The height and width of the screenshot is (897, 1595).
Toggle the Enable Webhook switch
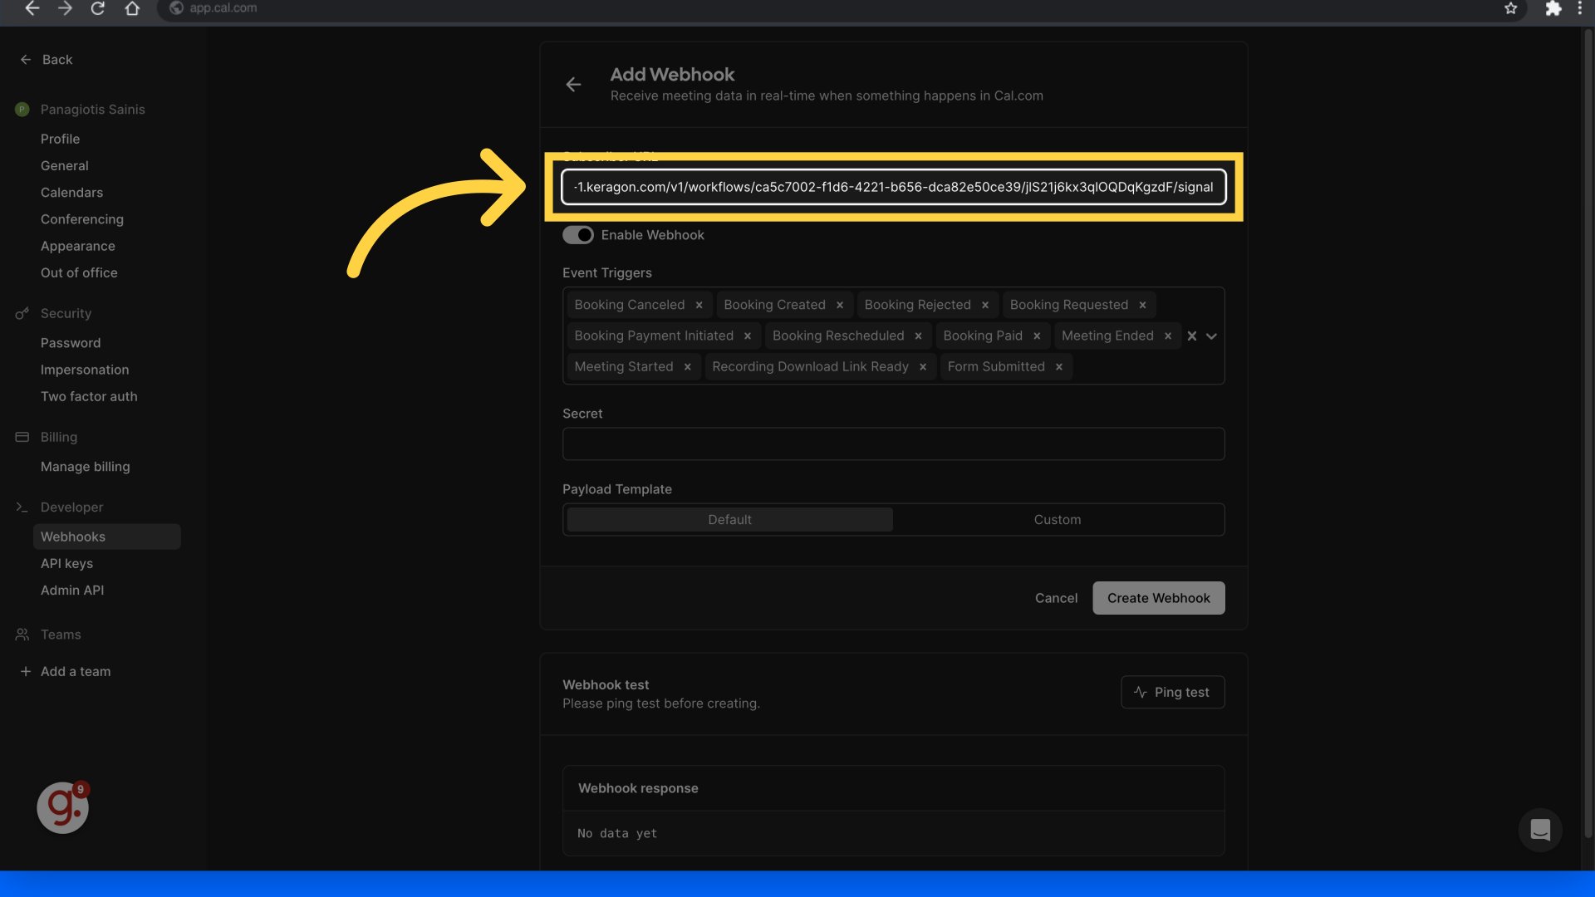(x=578, y=235)
